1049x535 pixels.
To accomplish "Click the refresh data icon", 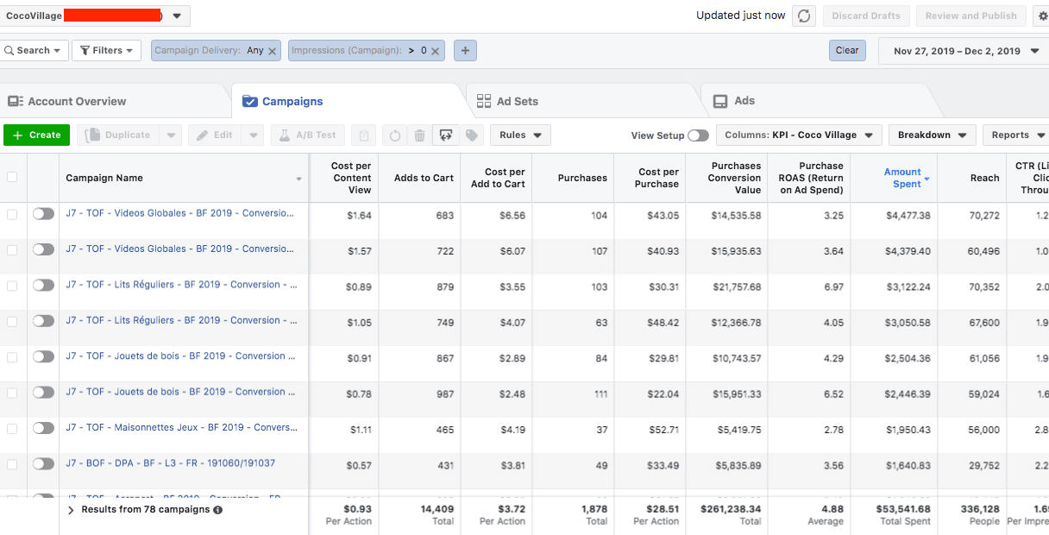I will [804, 16].
